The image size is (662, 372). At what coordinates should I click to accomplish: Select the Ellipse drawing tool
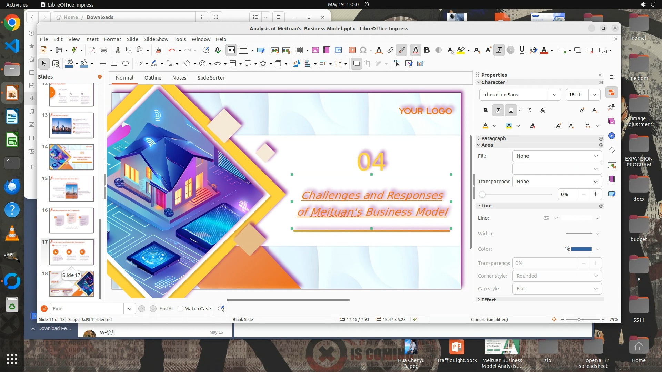126,63
